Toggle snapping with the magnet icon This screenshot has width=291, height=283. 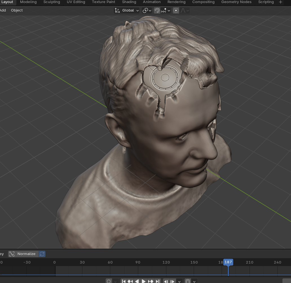pyautogui.click(x=157, y=10)
